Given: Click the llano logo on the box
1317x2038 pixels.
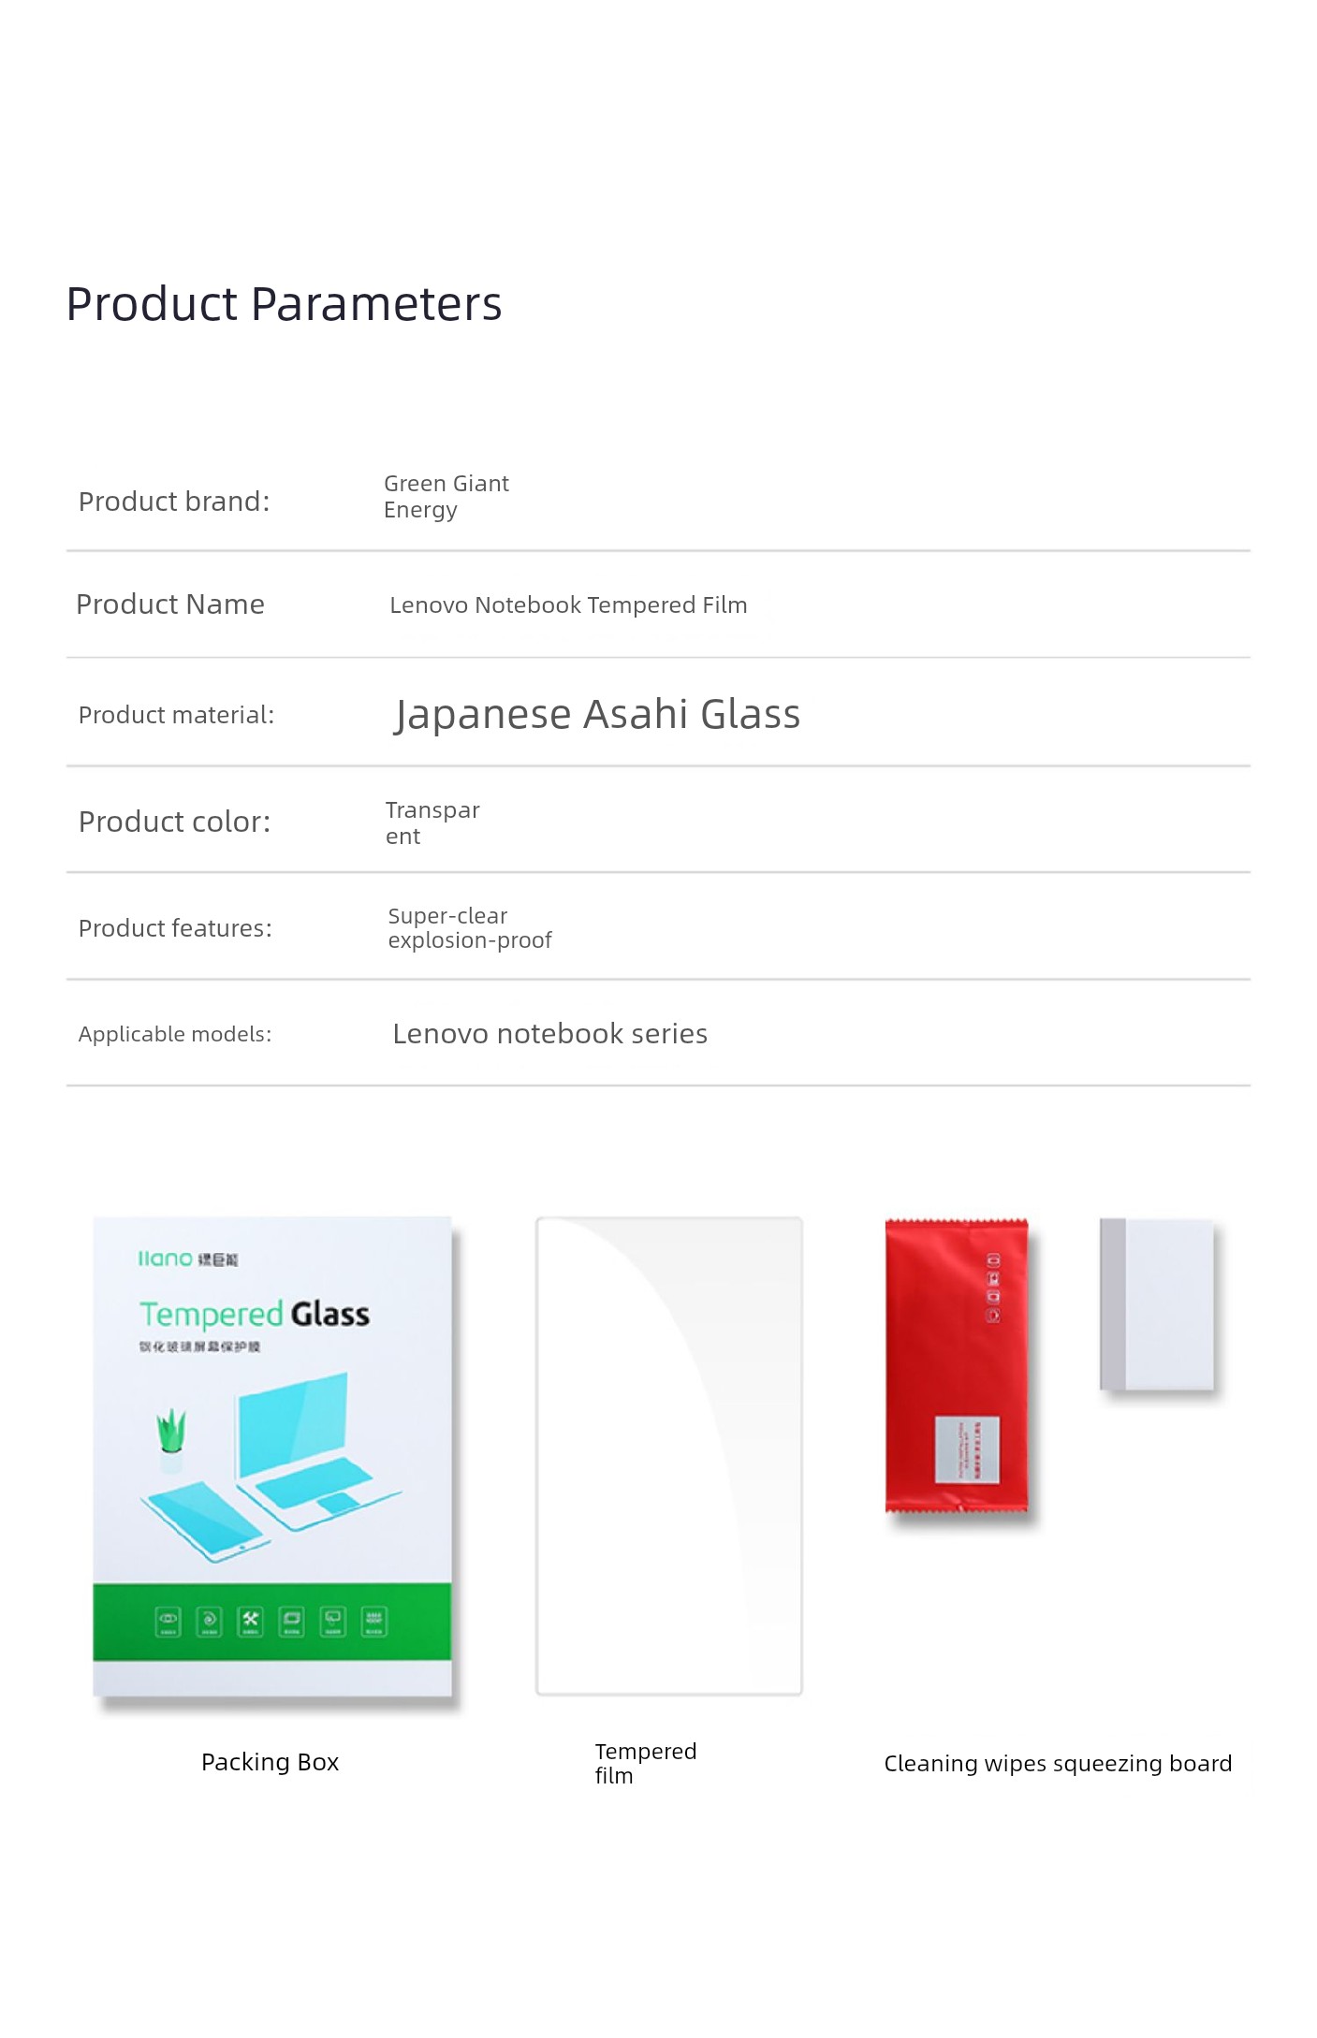Looking at the screenshot, I should pyautogui.click(x=188, y=1259).
